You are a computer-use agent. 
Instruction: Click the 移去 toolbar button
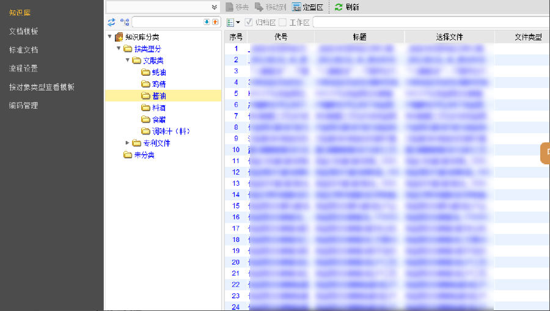(237, 7)
